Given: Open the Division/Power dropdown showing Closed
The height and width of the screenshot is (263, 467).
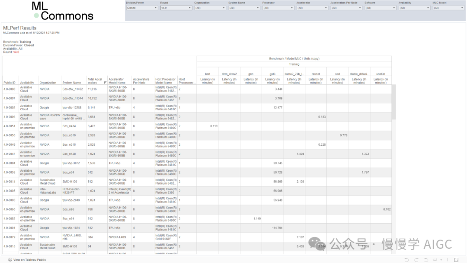Looking at the screenshot, I should pyautogui.click(x=142, y=8).
